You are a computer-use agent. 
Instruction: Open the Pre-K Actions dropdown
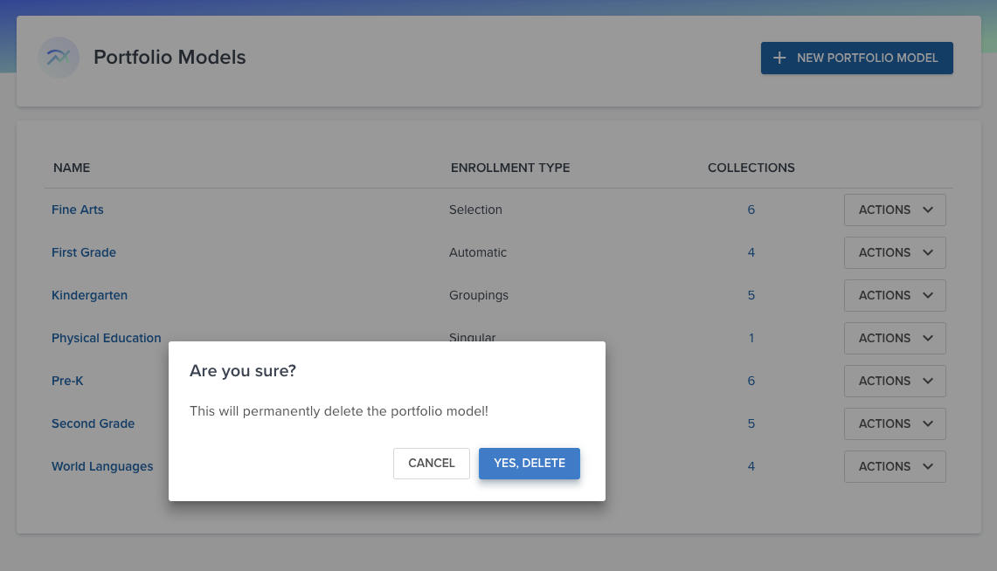tap(895, 381)
